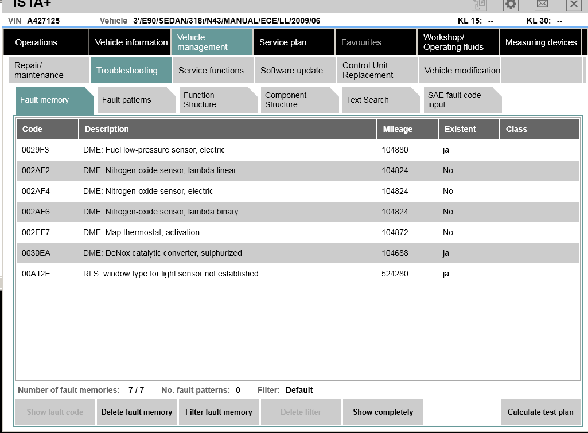Click the Show fault code button

(54, 412)
